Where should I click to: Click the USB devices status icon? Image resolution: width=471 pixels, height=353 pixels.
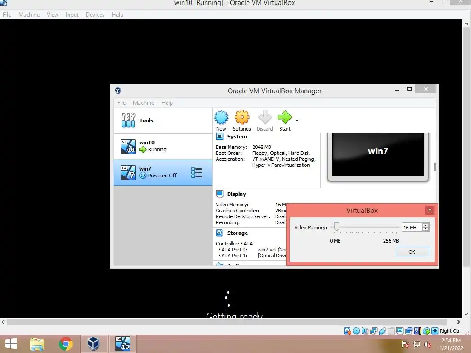(x=382, y=331)
